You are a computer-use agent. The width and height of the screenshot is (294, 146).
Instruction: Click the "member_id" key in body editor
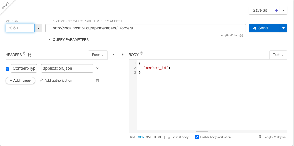pyautogui.click(x=155, y=68)
